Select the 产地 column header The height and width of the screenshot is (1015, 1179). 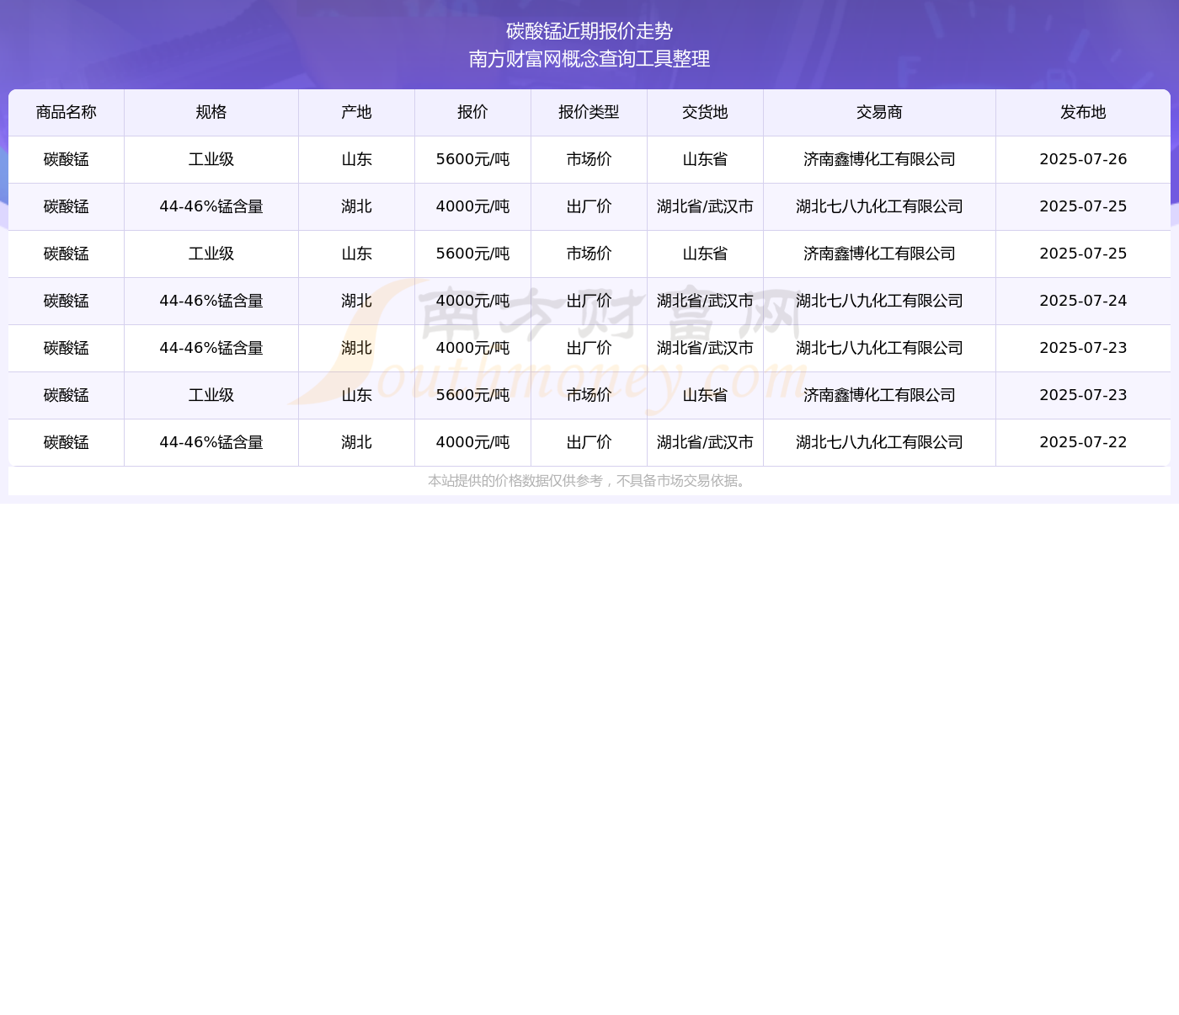tap(357, 112)
